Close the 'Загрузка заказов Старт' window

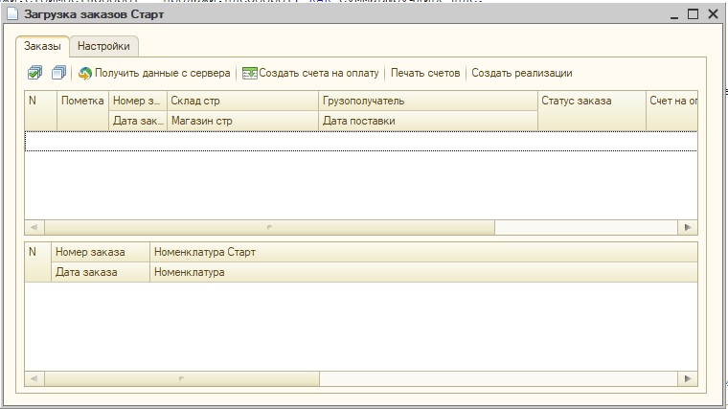(x=713, y=14)
